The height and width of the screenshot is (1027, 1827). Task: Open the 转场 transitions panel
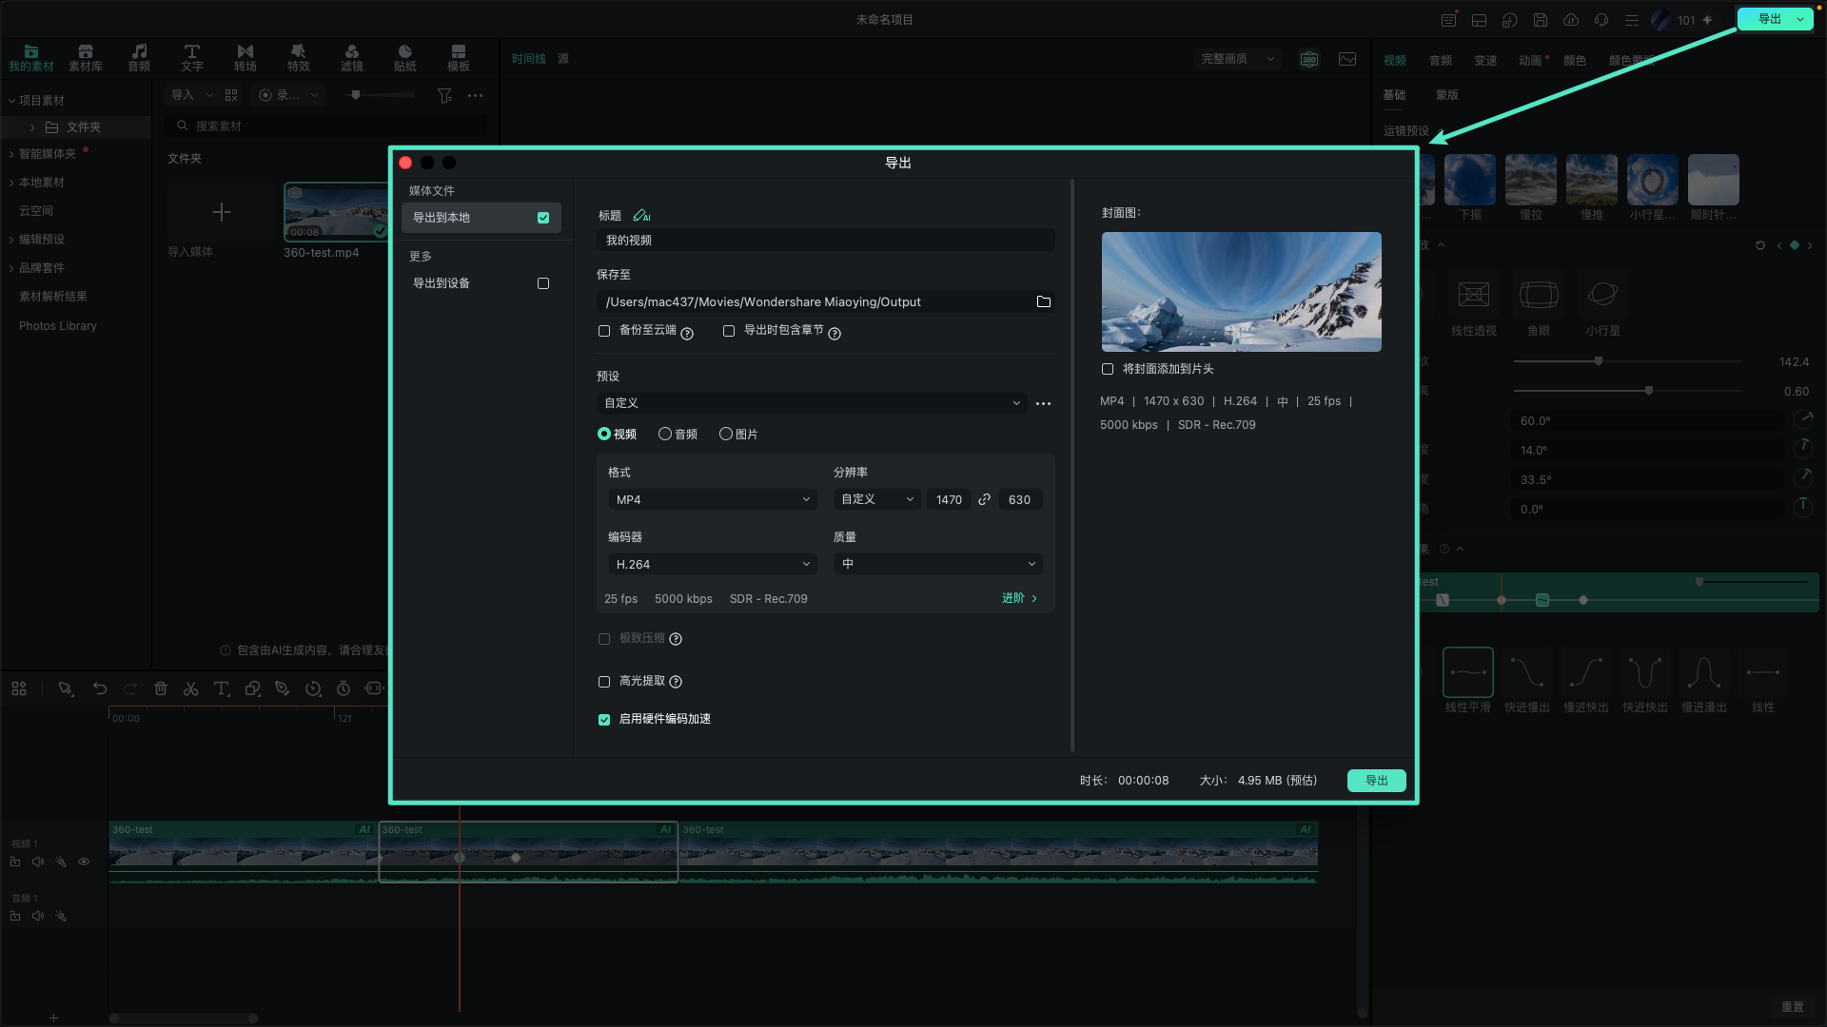(x=246, y=58)
